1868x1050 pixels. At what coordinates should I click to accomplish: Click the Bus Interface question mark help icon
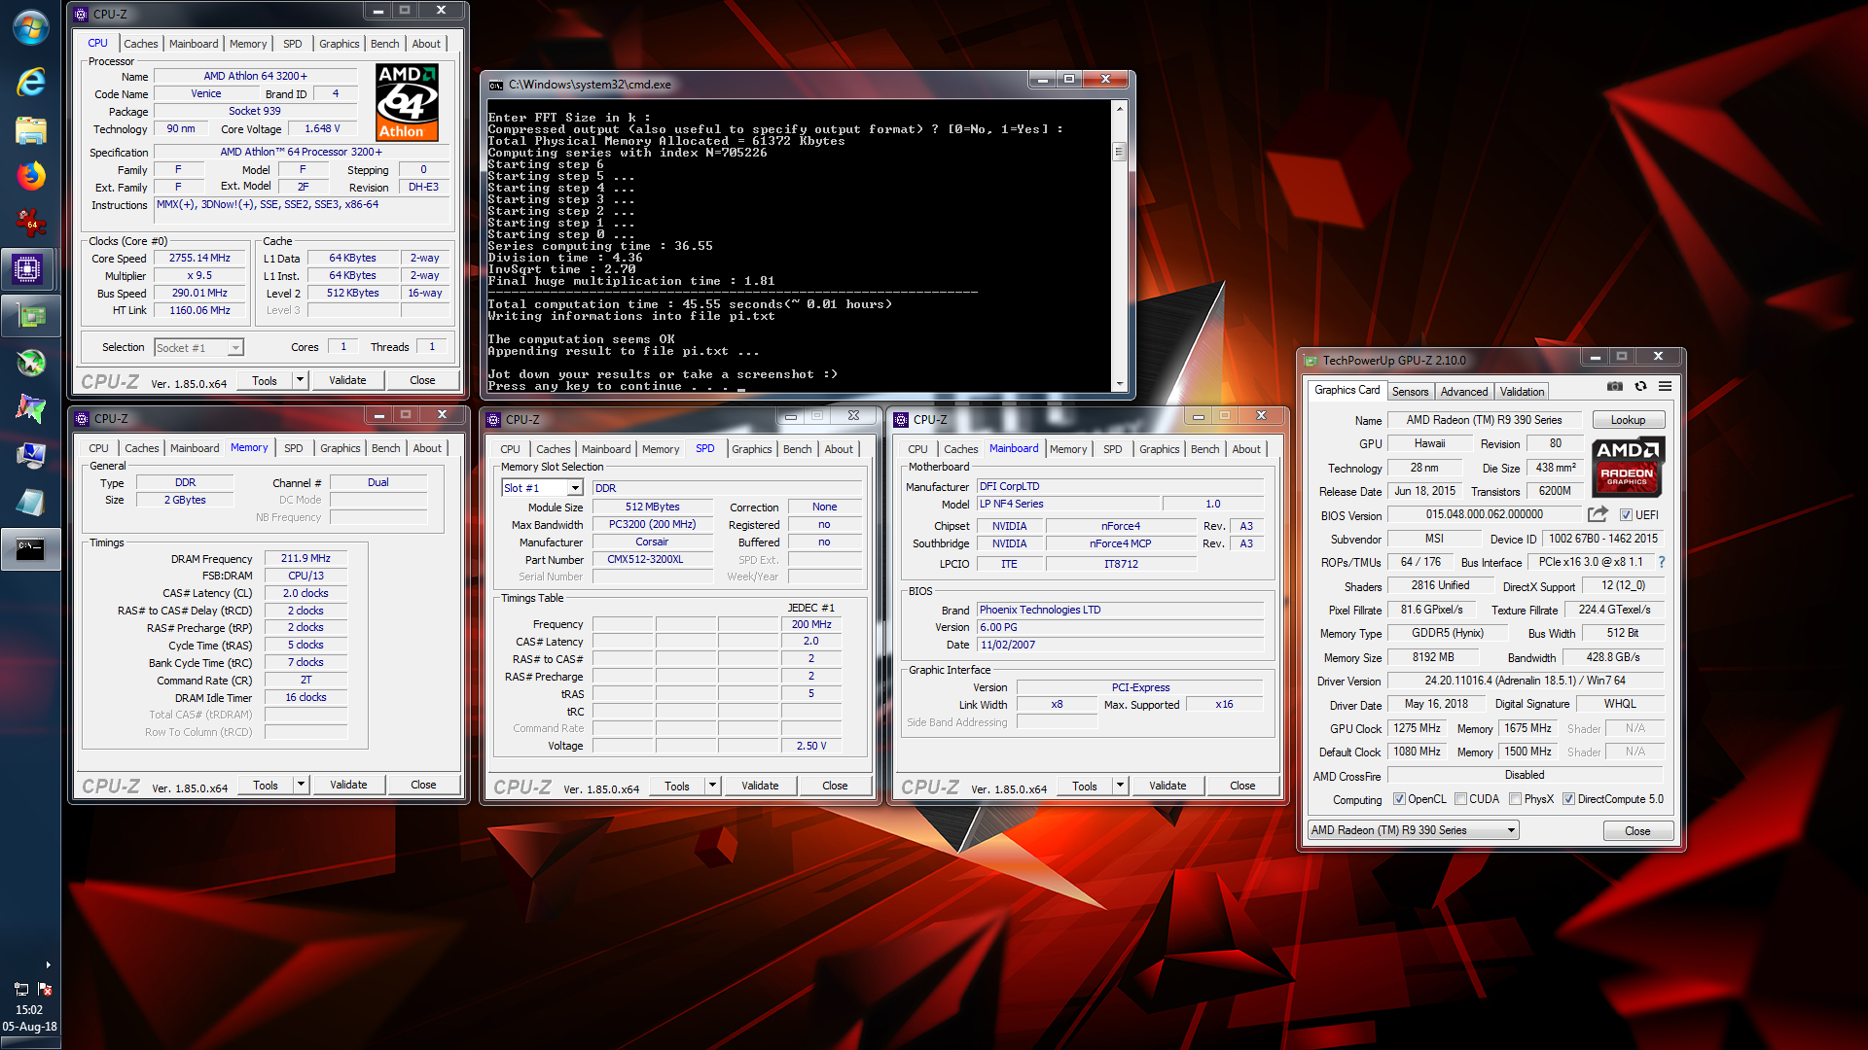1662,562
